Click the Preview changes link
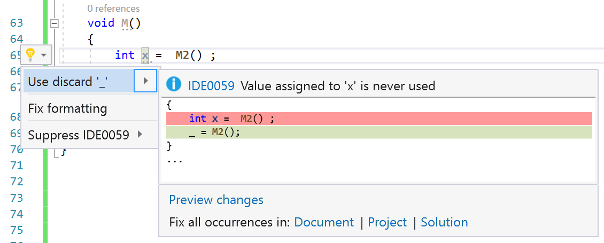 tap(216, 200)
